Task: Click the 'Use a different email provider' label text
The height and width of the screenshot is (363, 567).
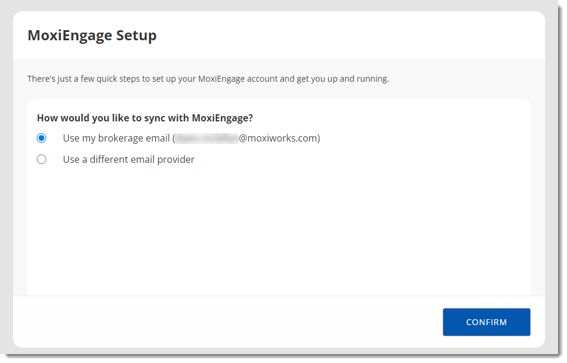Action: click(x=128, y=159)
